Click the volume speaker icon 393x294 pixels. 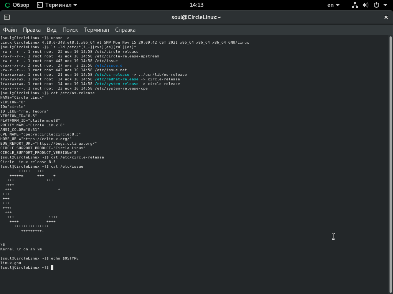click(x=365, y=5)
